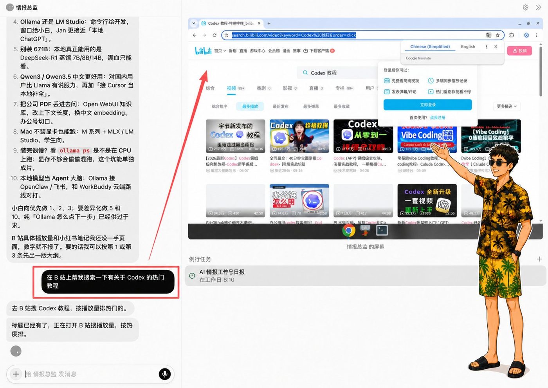Close the Google Translate popup
548x388 pixels.
pyautogui.click(x=496, y=47)
